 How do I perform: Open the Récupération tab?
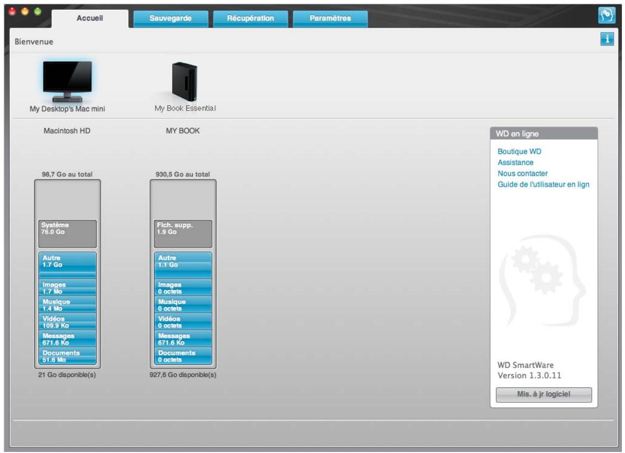point(250,18)
